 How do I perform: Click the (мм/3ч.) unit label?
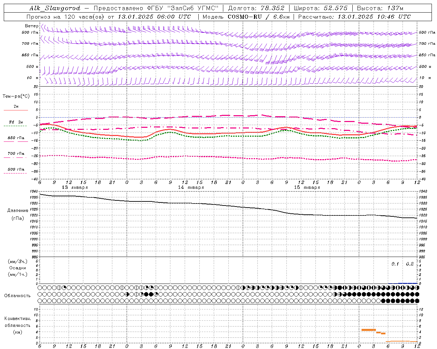click(17, 262)
